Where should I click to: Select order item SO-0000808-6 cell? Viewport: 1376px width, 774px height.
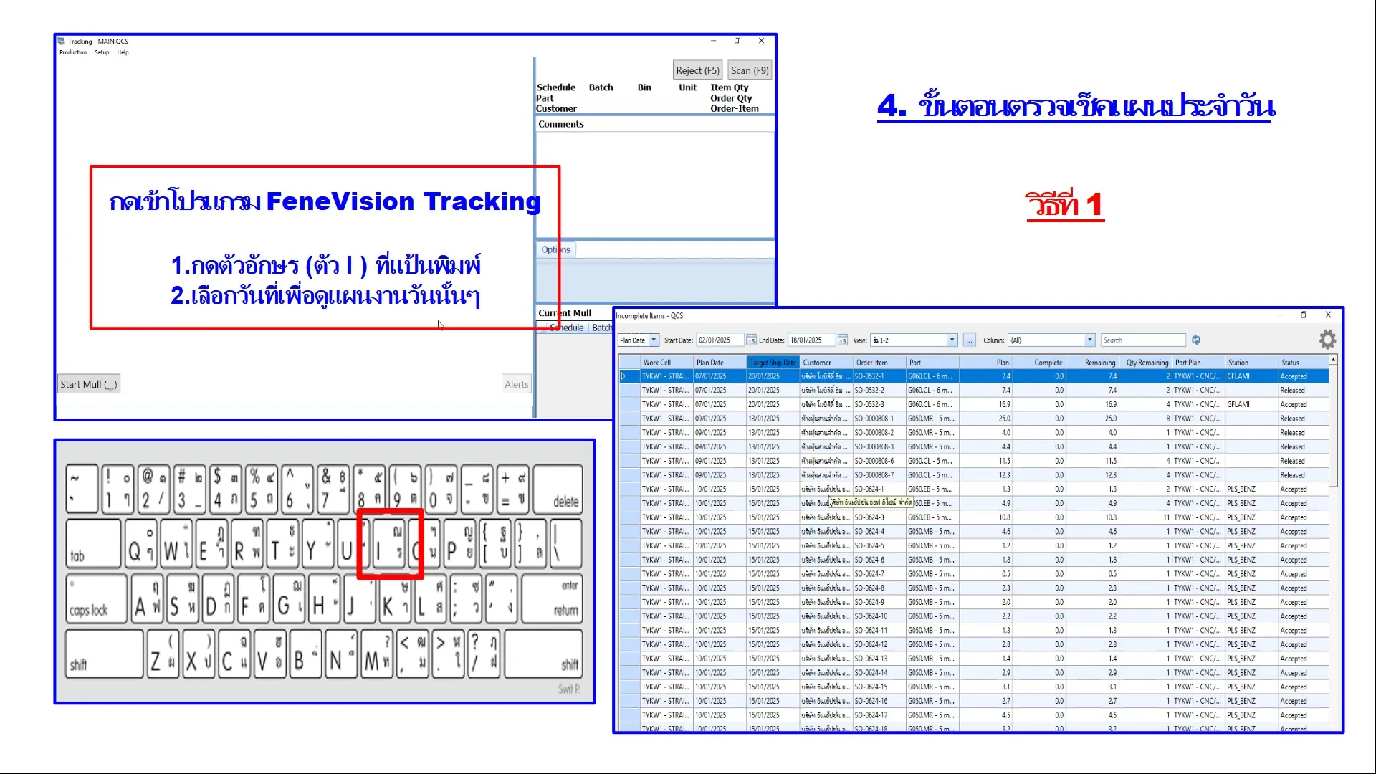pos(879,461)
